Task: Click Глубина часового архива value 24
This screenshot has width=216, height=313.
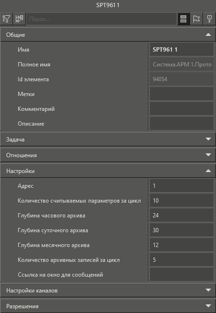Action: (182, 216)
